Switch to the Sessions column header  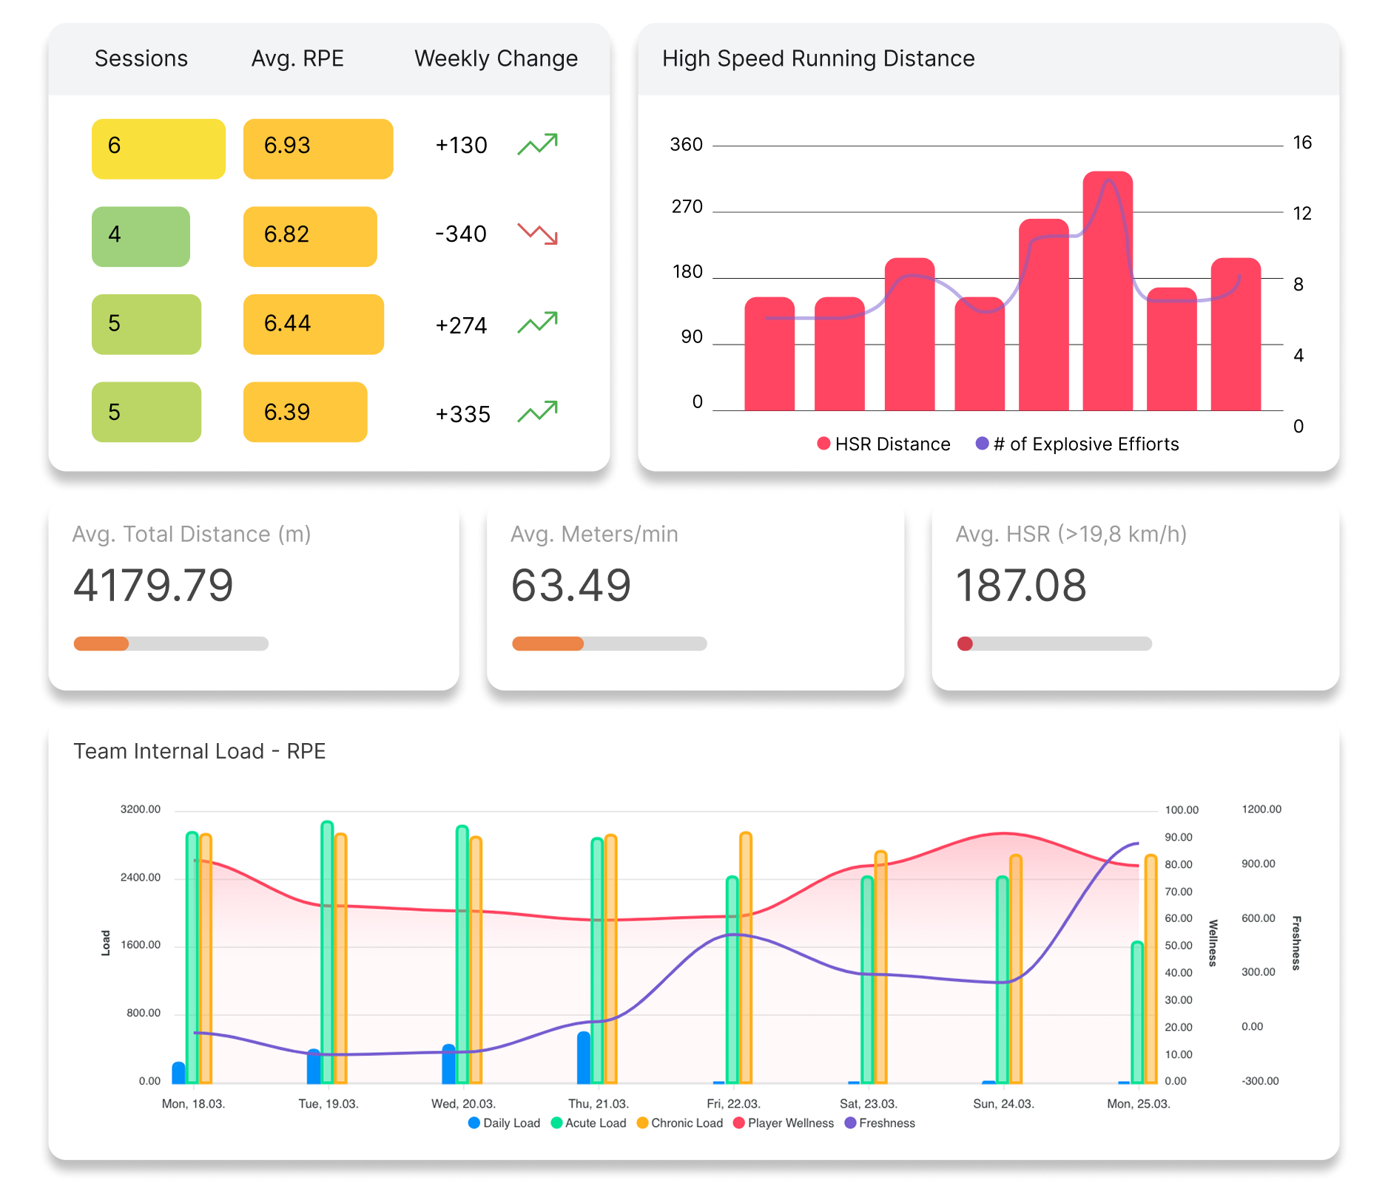141,58
